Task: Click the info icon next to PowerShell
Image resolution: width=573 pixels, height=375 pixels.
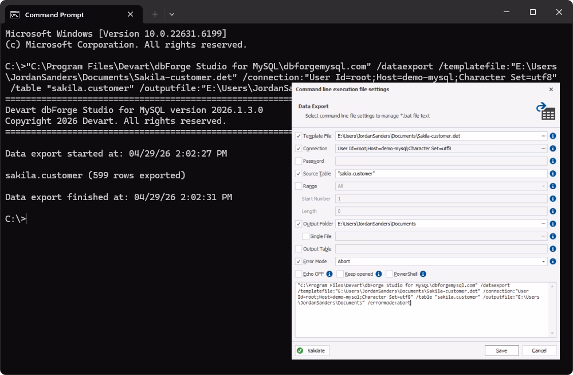Action: point(423,274)
